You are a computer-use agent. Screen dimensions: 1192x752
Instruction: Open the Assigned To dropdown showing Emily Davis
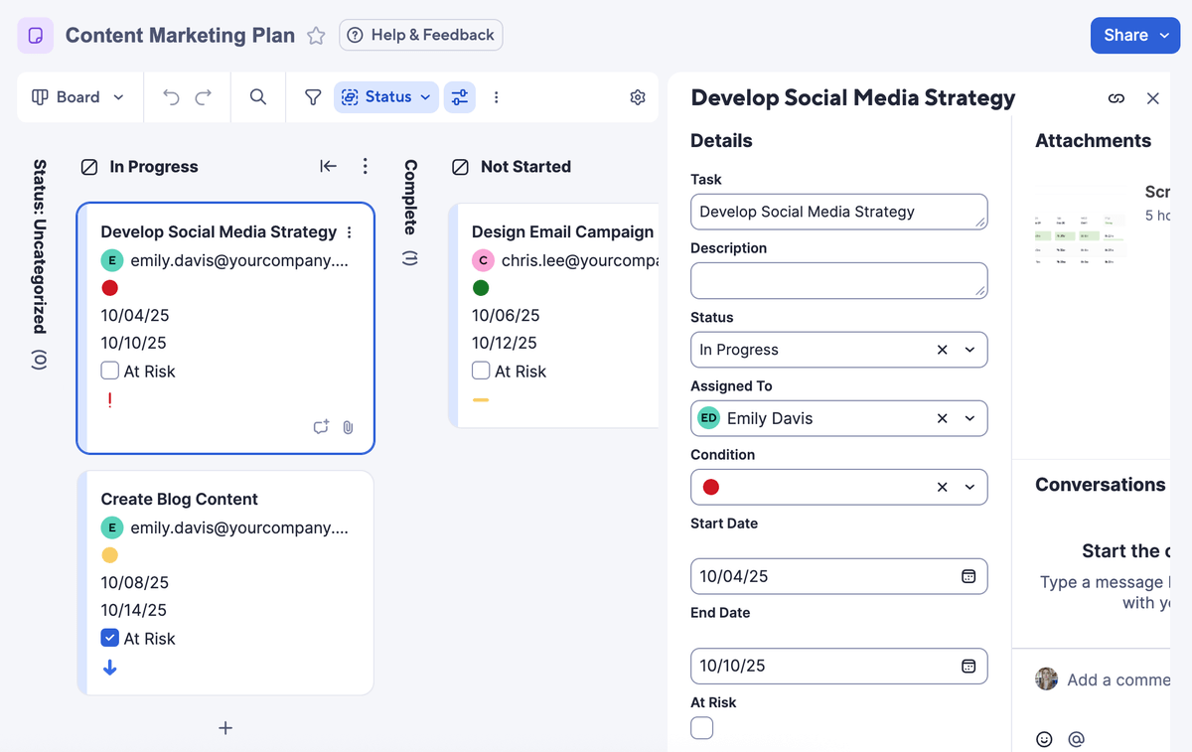click(x=970, y=418)
